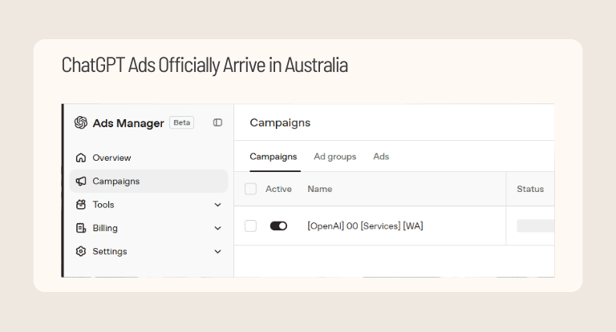Collapse sidebar using the panel toggle icon
This screenshot has height=332, width=616.
coord(217,122)
